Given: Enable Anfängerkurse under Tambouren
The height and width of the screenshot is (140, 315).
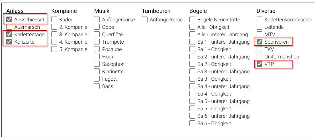Looking at the screenshot, I should pyautogui.click(x=144, y=20).
